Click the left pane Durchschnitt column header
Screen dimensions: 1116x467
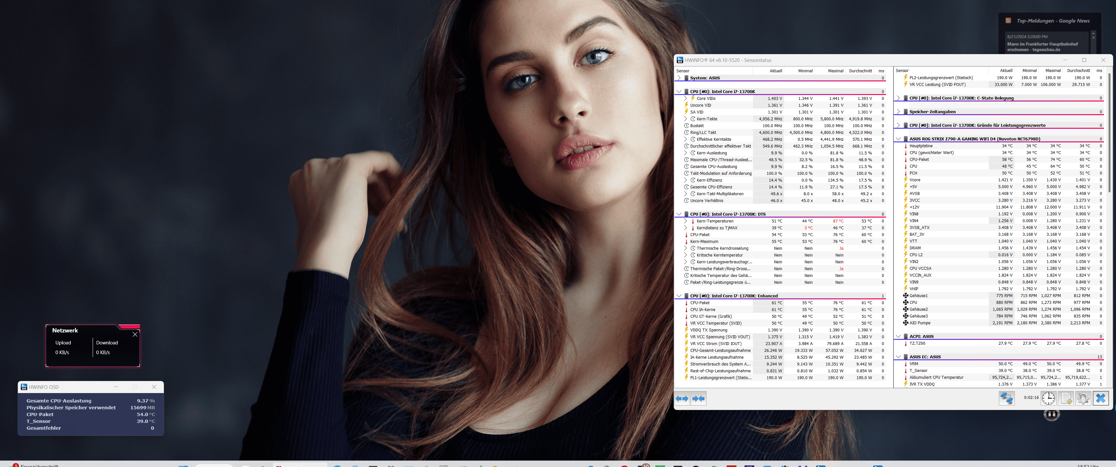point(860,71)
